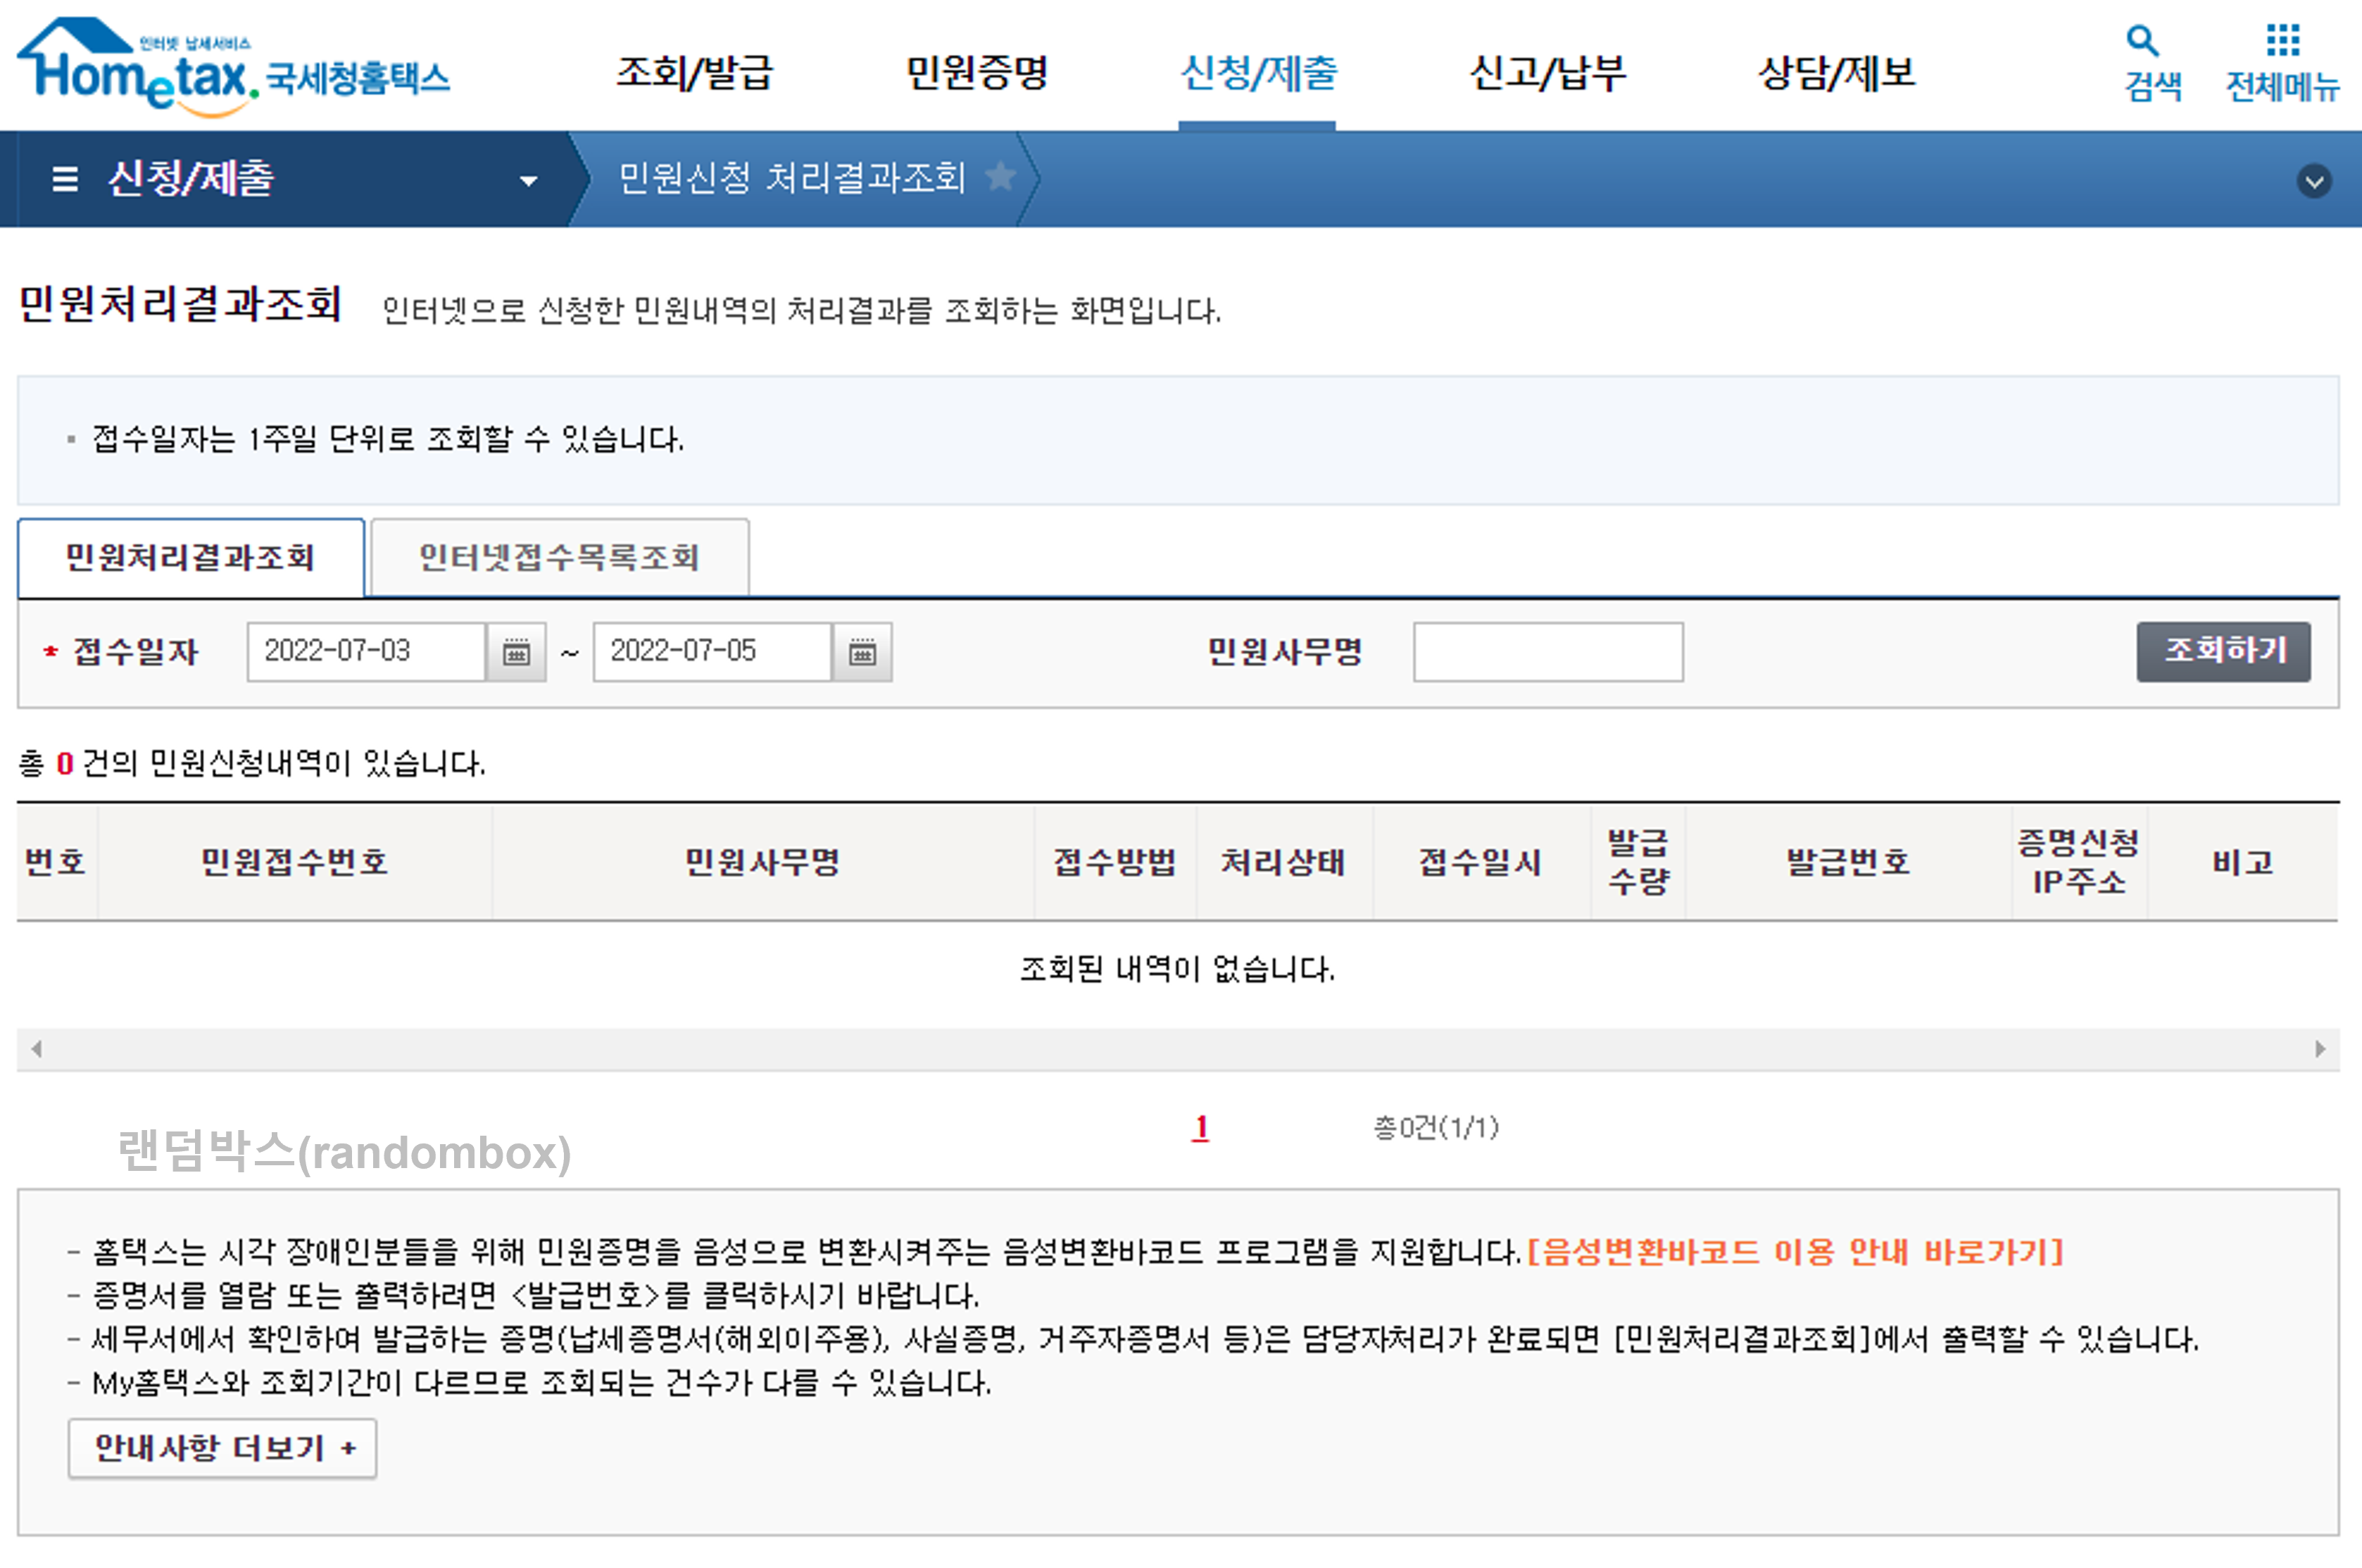Viewport: 2362px width, 1568px height.
Task: Click the chevron at the right of the breadcrumb bar
Action: tap(2316, 182)
